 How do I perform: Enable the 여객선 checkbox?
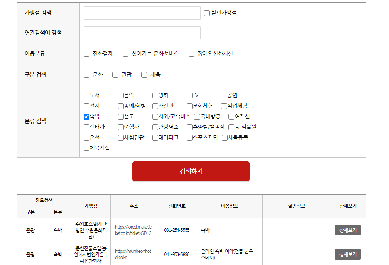tap(231, 117)
